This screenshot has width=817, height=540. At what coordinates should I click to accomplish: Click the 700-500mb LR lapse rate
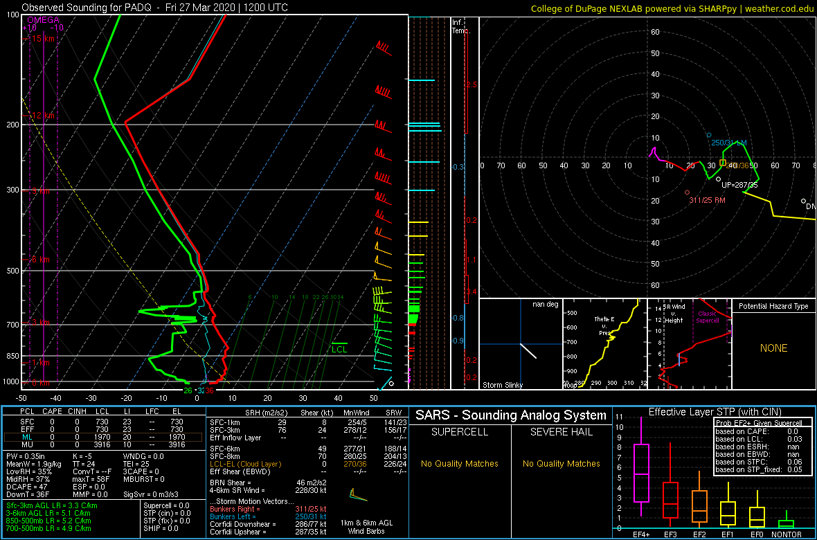pos(49,528)
